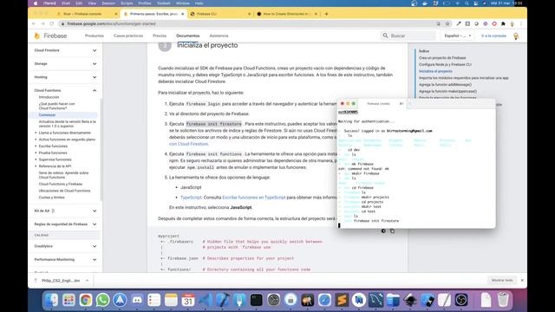Open Sublime Text from the Dock
Viewport: 555px width, 312px height.
342,301
